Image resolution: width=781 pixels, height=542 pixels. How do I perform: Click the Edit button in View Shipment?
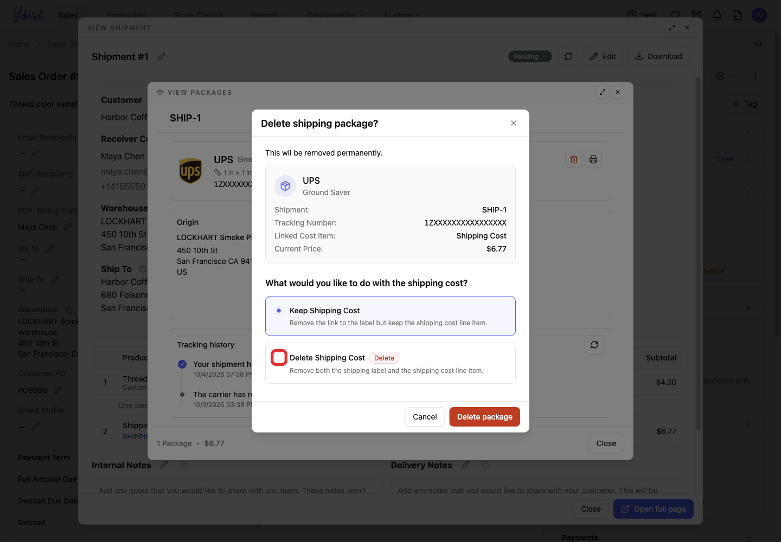603,56
